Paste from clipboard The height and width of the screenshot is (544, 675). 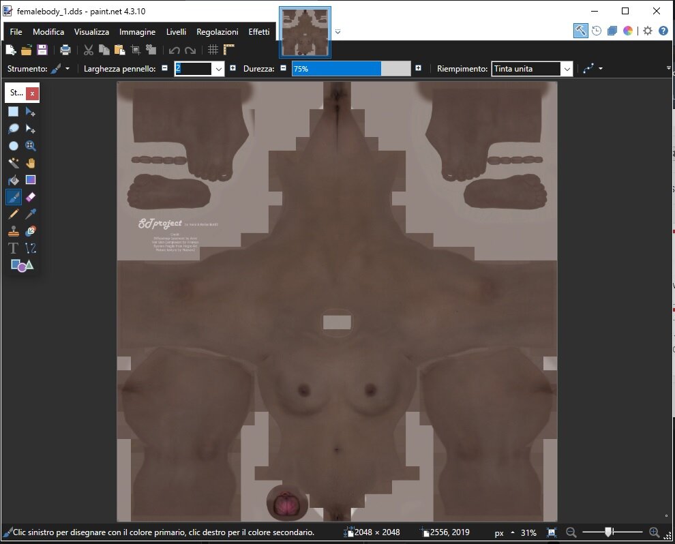pos(119,50)
